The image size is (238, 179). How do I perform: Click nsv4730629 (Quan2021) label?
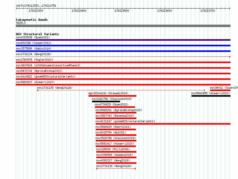pyautogui.click(x=112, y=104)
